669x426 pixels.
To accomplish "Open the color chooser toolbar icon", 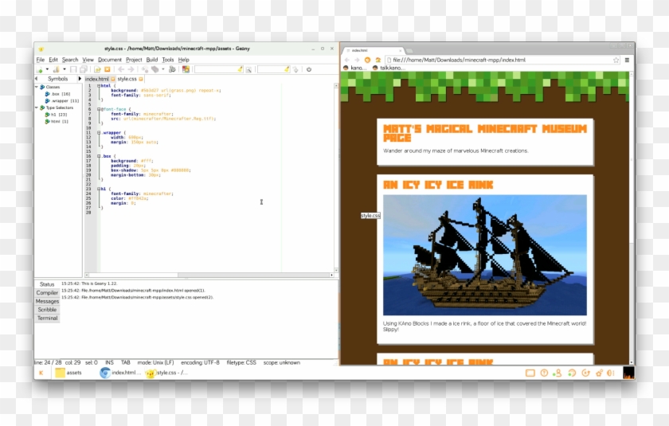I will tap(186, 69).
